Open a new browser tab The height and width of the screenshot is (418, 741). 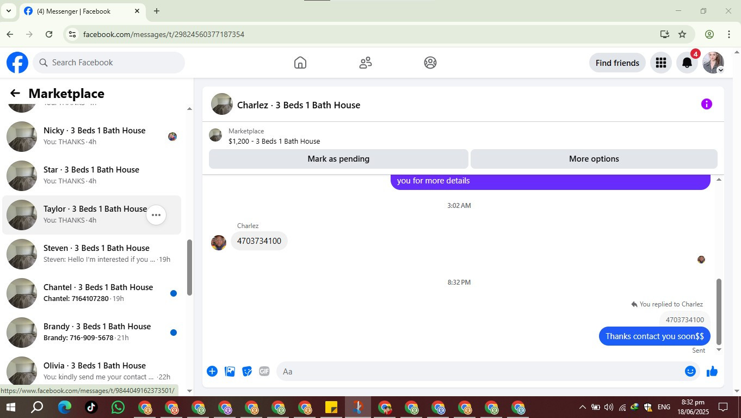tap(157, 11)
